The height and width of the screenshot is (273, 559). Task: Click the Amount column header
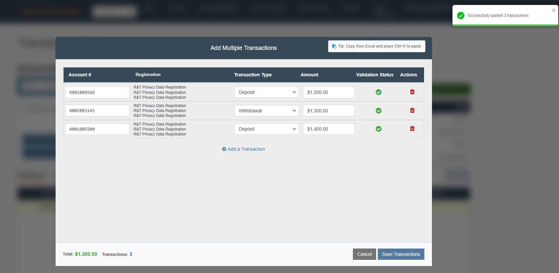309,75
